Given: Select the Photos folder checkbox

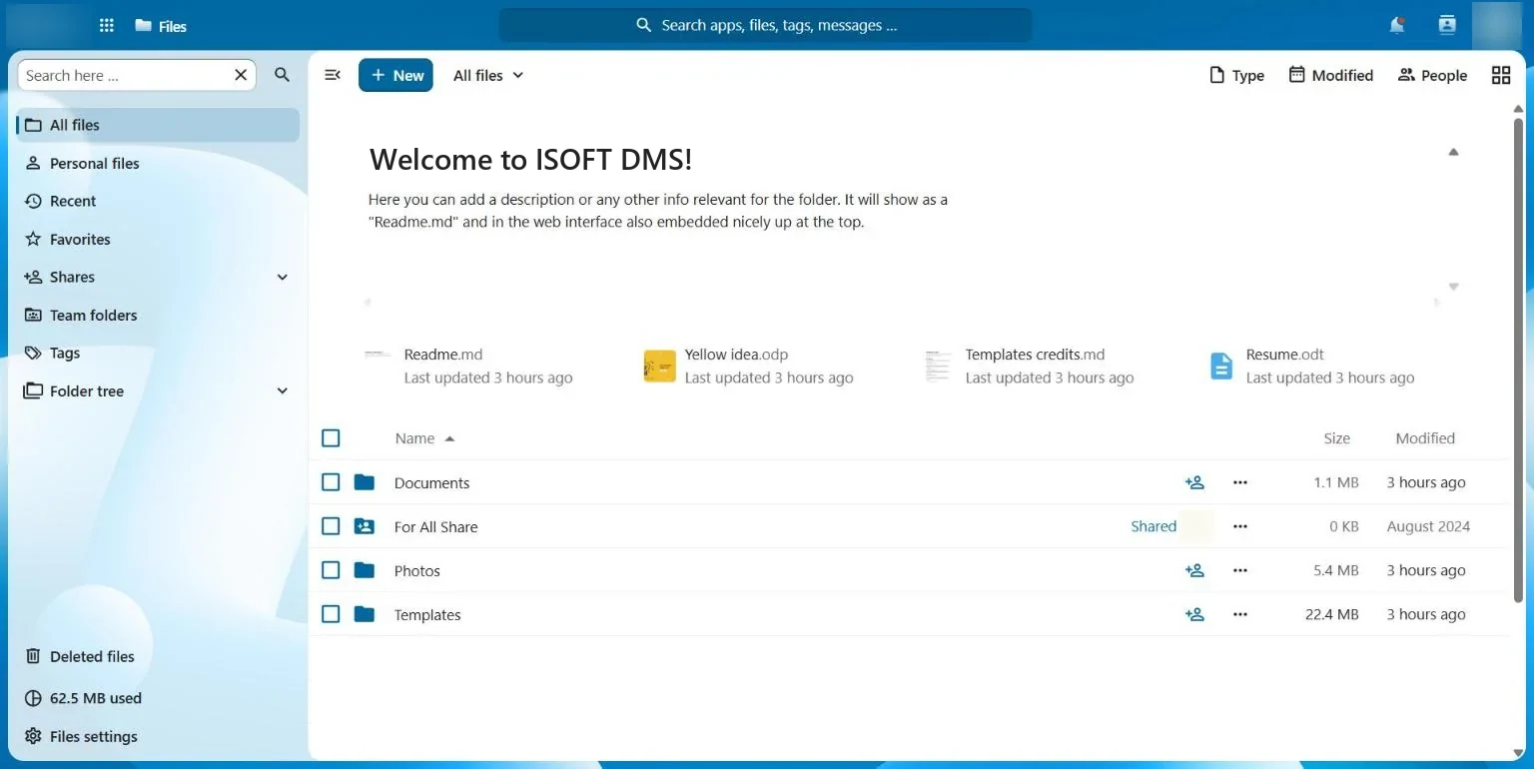Looking at the screenshot, I should [332, 570].
